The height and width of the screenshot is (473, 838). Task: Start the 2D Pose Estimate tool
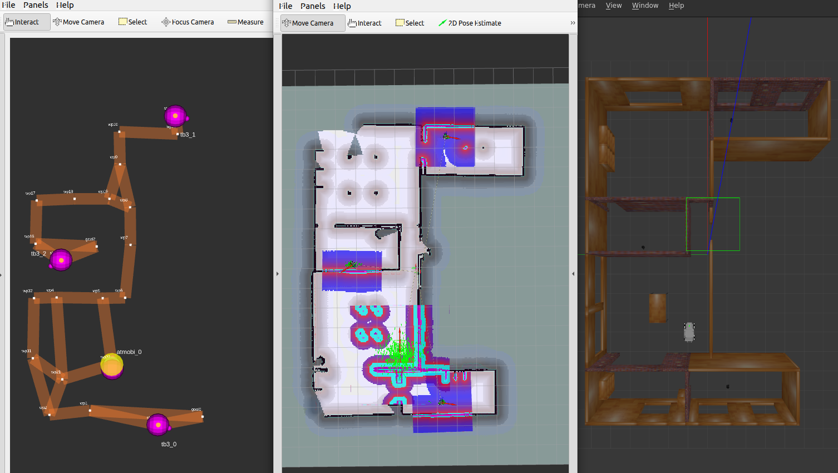470,23
